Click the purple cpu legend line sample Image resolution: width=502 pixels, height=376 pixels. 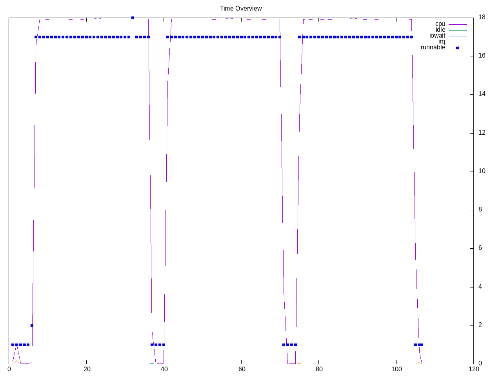point(457,24)
